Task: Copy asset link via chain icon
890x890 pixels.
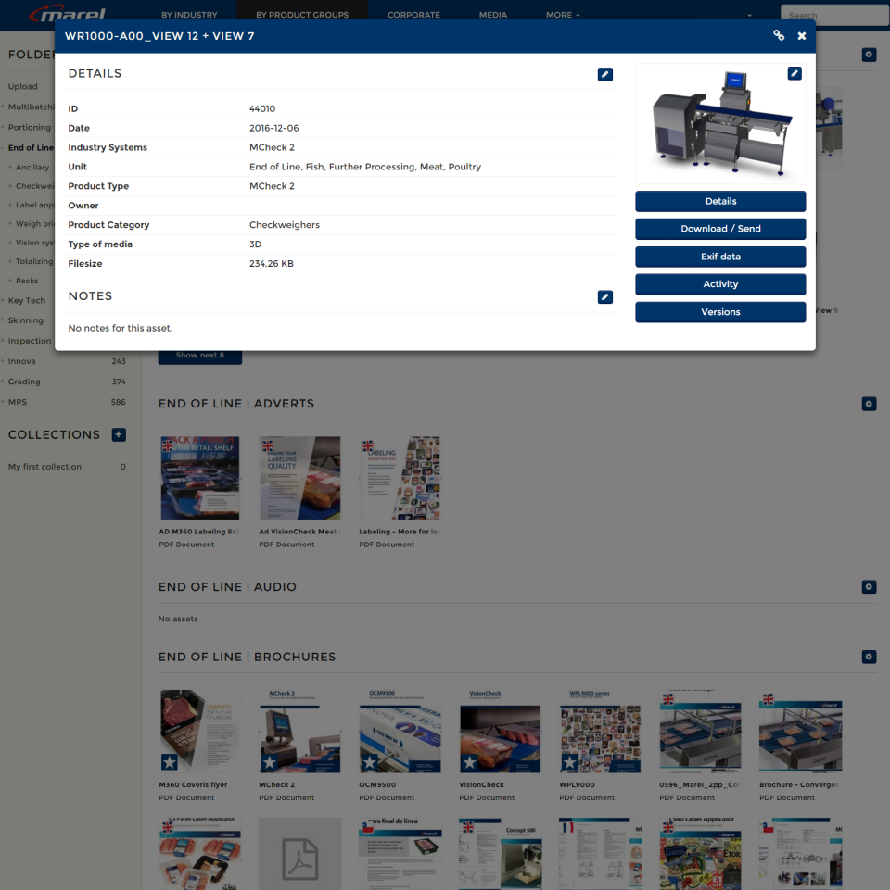Action: 779,36
